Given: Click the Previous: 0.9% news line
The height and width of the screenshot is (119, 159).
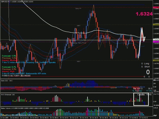Looking at the screenshot, I should click(9, 69).
